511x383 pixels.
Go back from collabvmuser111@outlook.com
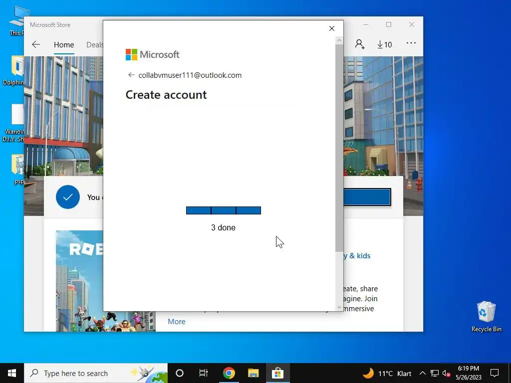point(131,75)
